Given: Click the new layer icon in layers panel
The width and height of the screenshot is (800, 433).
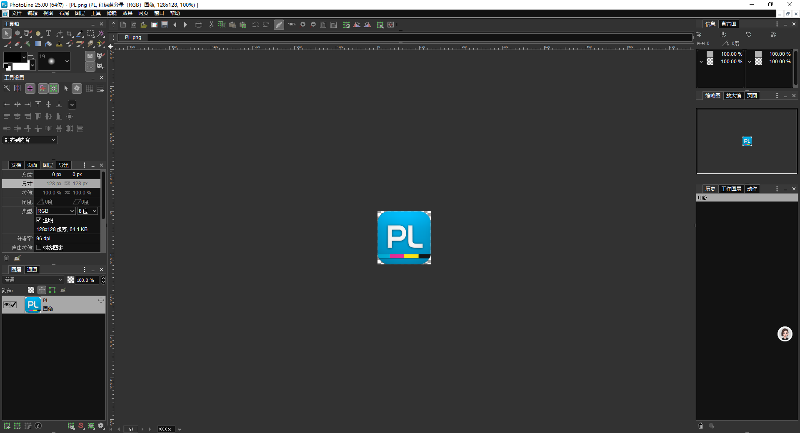Looking at the screenshot, I should click(7, 426).
